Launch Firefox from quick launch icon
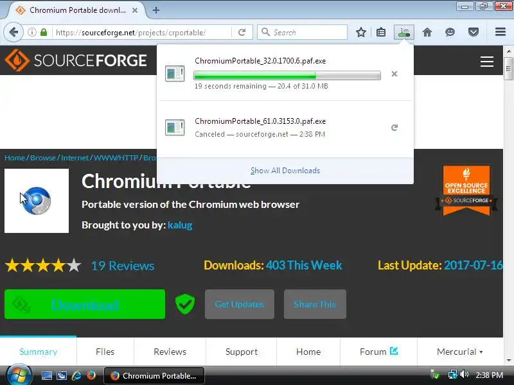The height and width of the screenshot is (385, 514). pyautogui.click(x=91, y=375)
